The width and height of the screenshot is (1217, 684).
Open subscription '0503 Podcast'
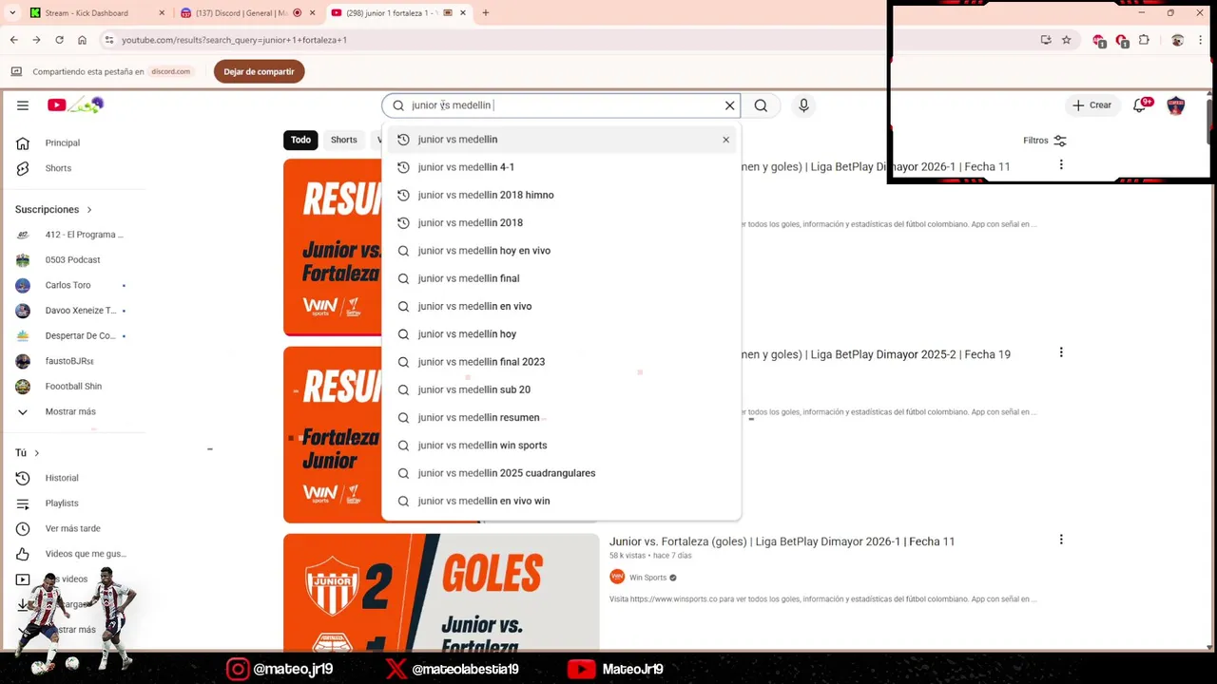tap(71, 259)
